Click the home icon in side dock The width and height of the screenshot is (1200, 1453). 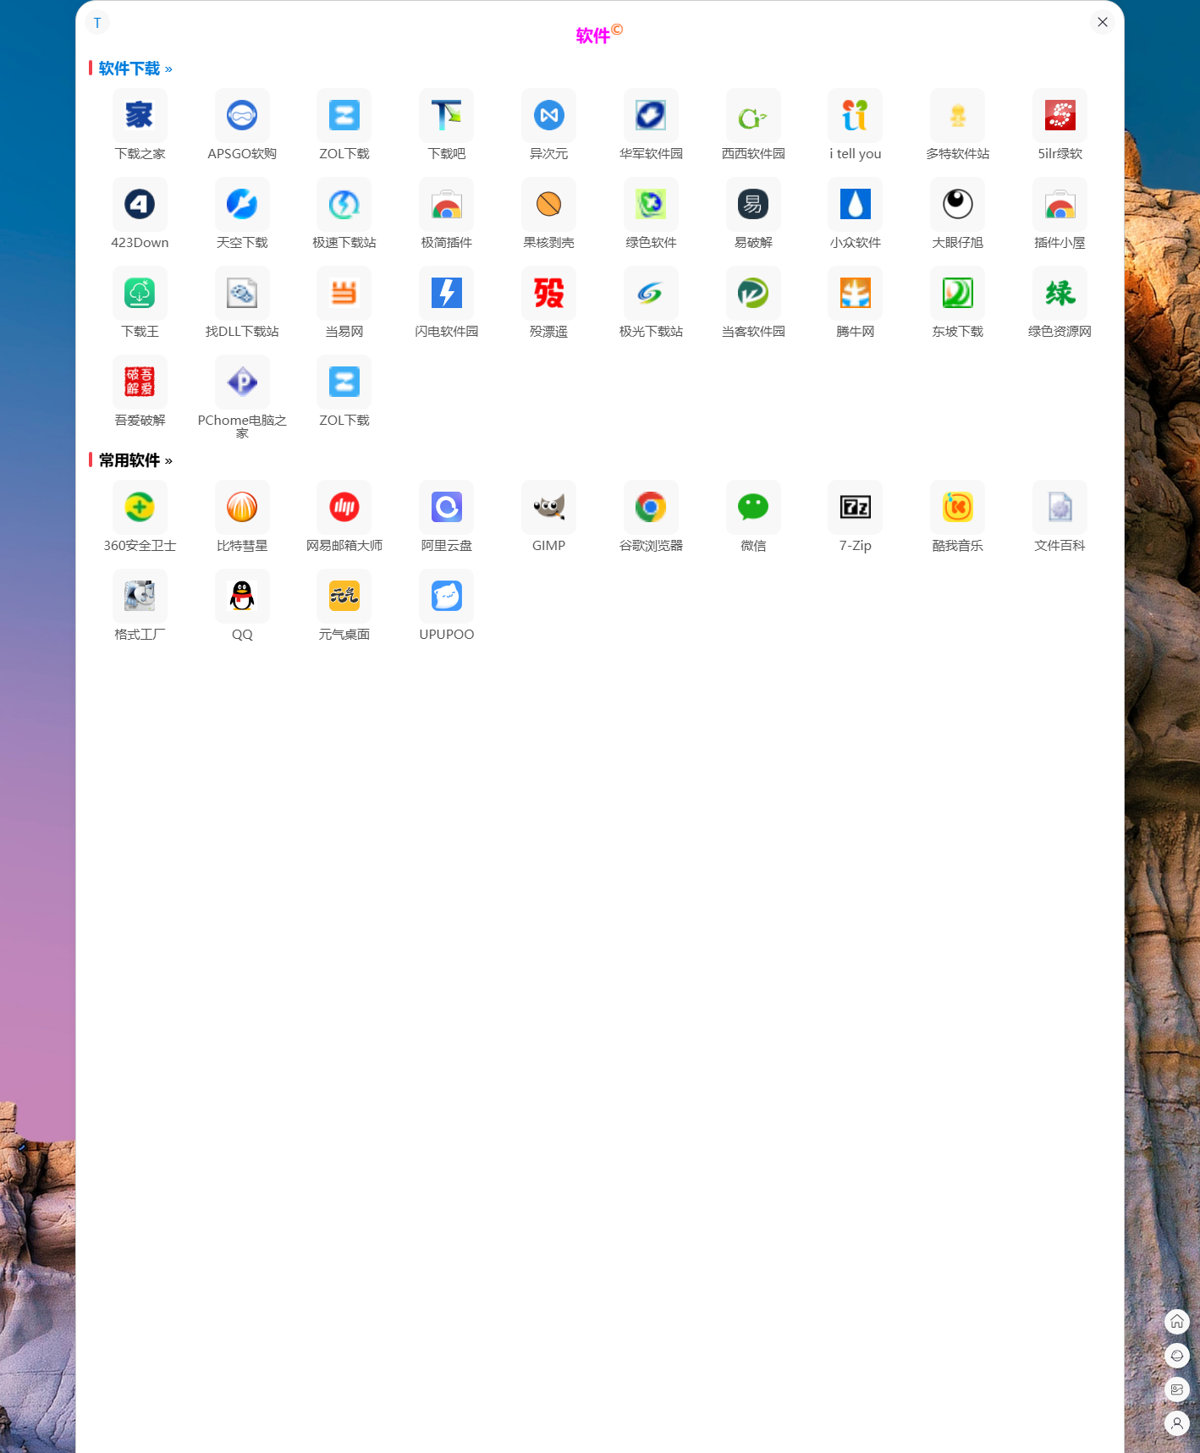coord(1176,1322)
